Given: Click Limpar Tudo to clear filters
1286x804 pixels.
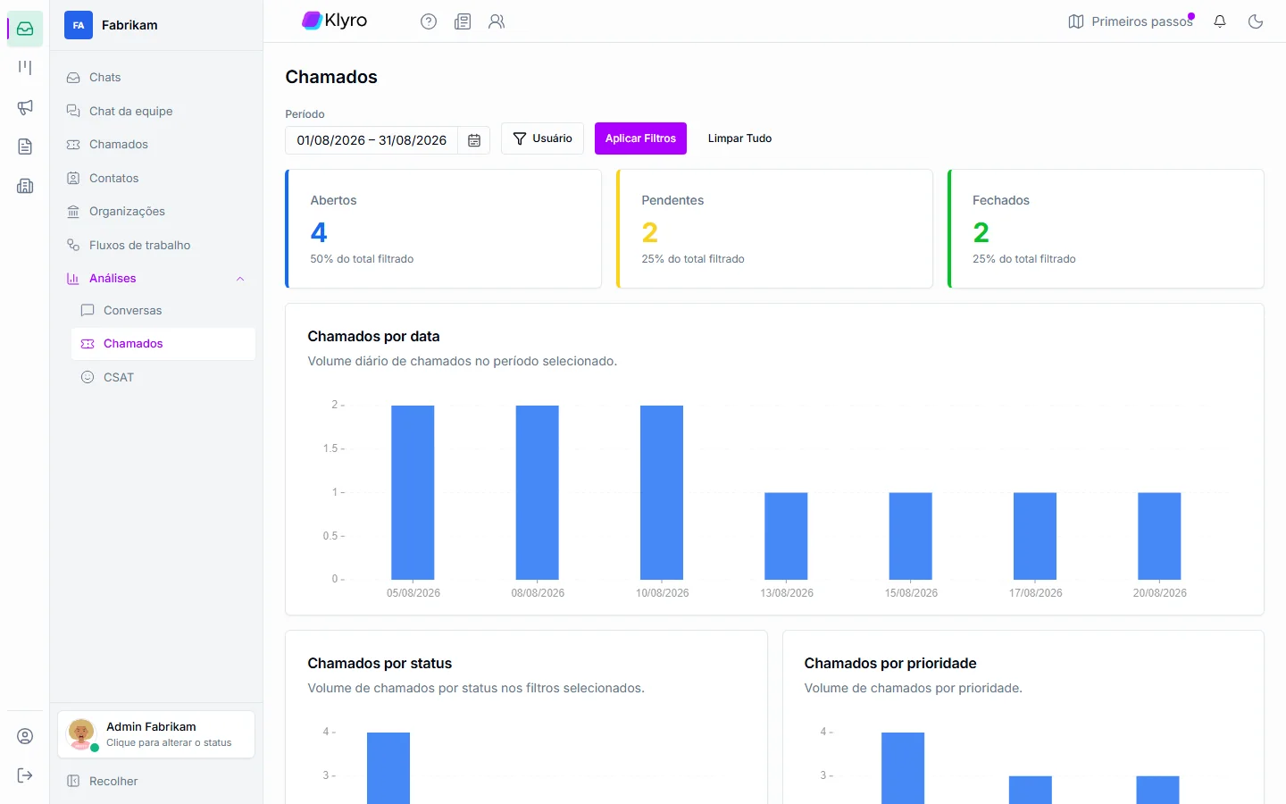Looking at the screenshot, I should click(x=739, y=138).
